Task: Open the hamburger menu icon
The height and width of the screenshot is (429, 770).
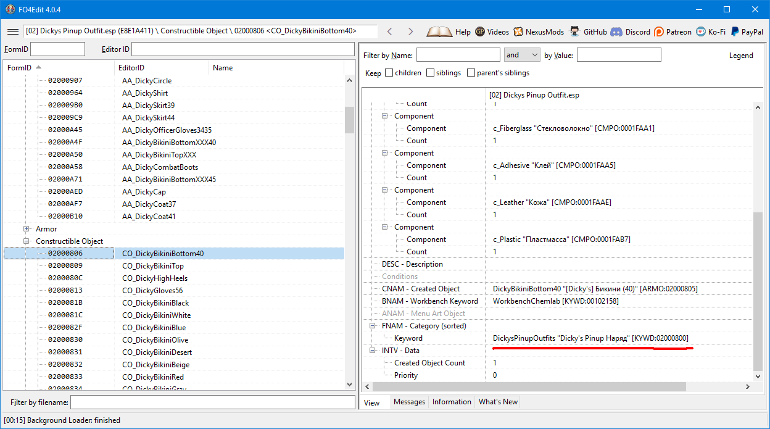Action: [x=12, y=31]
